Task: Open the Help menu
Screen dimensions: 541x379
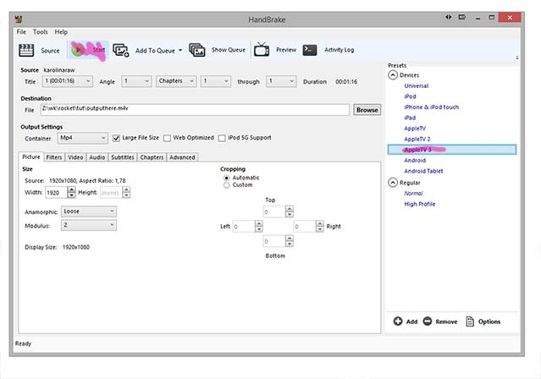Action: [x=61, y=32]
